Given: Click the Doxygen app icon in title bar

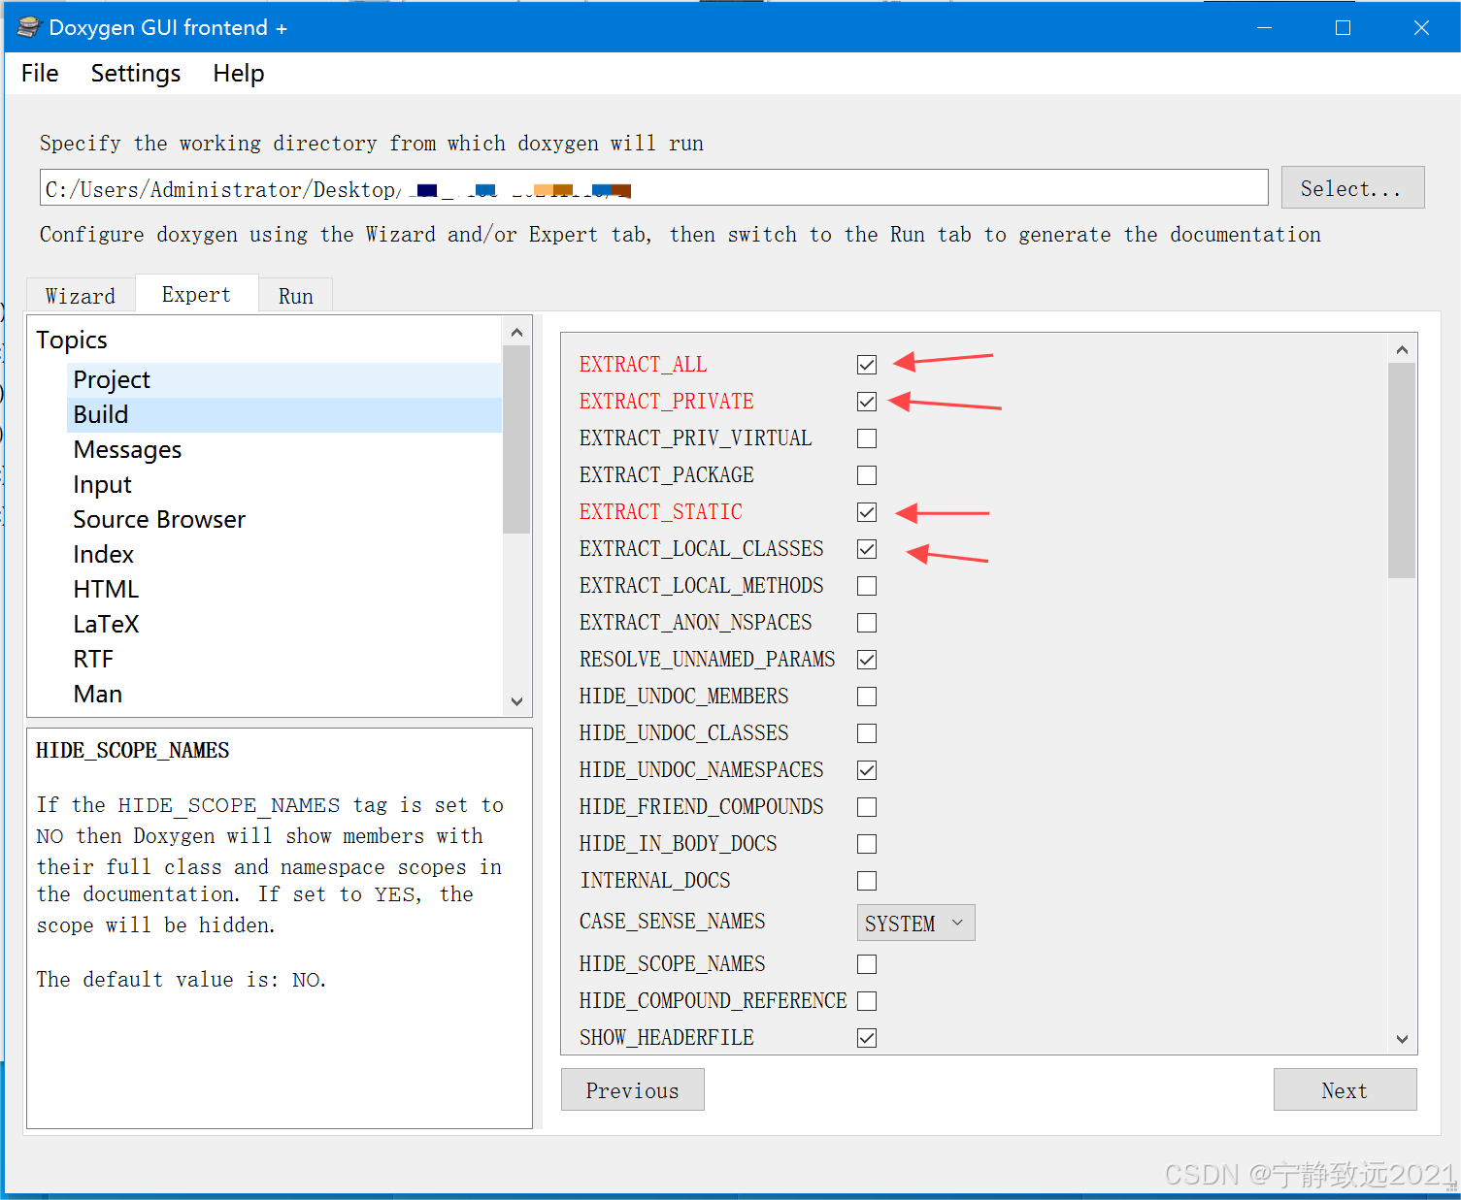Looking at the screenshot, I should point(29,27).
